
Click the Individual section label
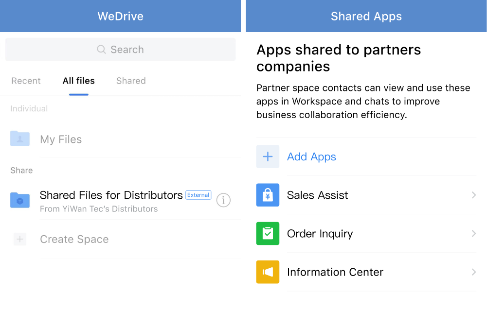click(29, 108)
